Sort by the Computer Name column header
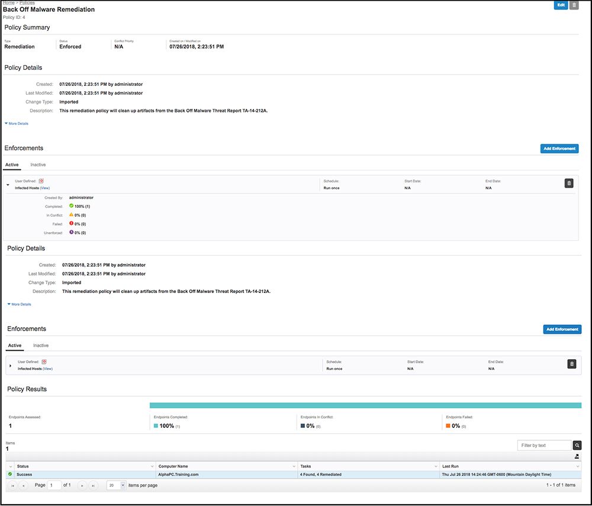Viewport: 592px width, 506px height. pos(173,467)
